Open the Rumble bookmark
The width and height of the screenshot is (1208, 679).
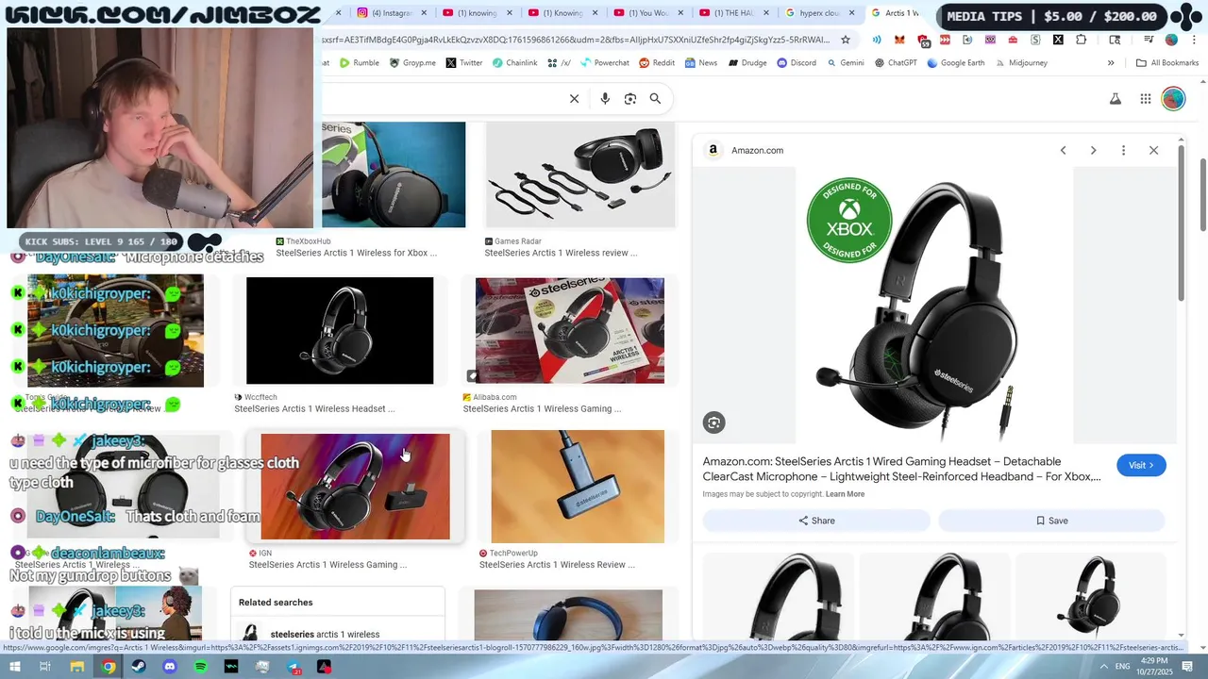(359, 63)
